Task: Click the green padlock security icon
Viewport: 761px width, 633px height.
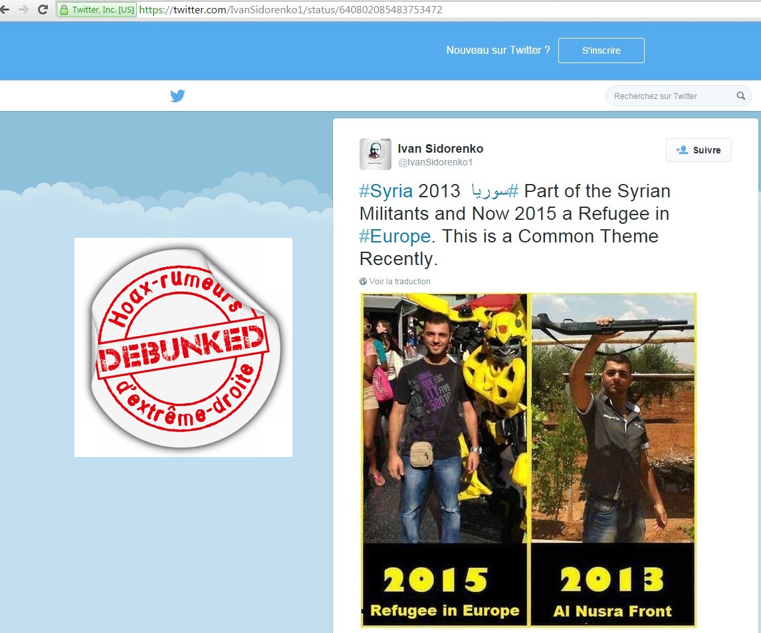Action: coord(64,10)
